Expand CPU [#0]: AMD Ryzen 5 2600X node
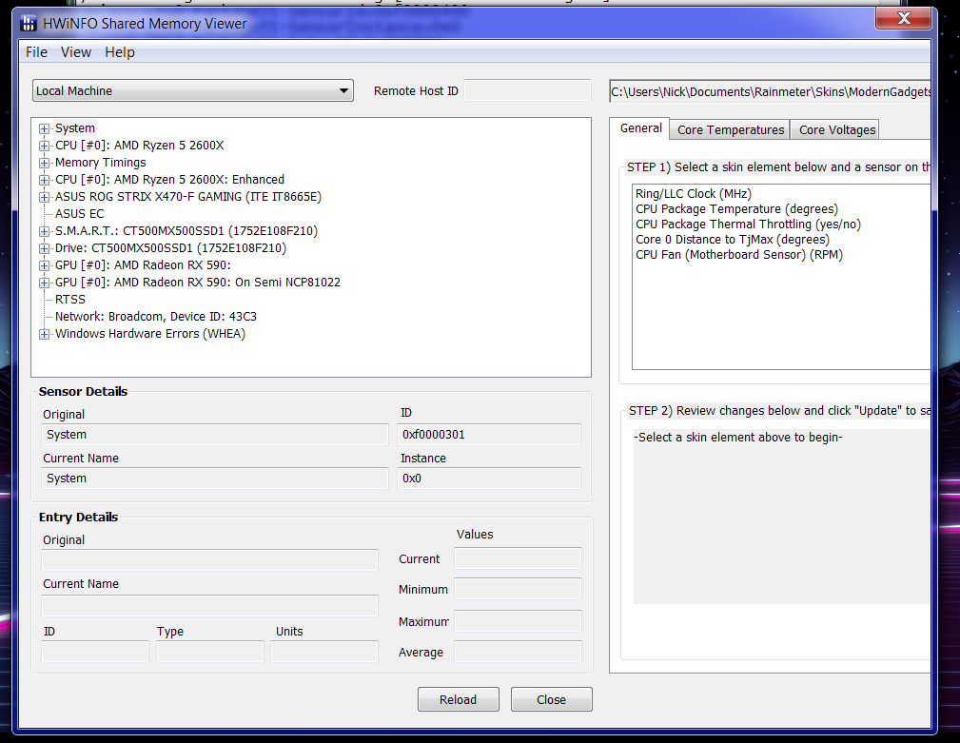This screenshot has width=960, height=743. [x=44, y=146]
